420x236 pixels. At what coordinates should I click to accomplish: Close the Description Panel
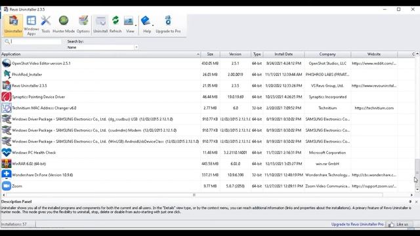(x=416, y=202)
